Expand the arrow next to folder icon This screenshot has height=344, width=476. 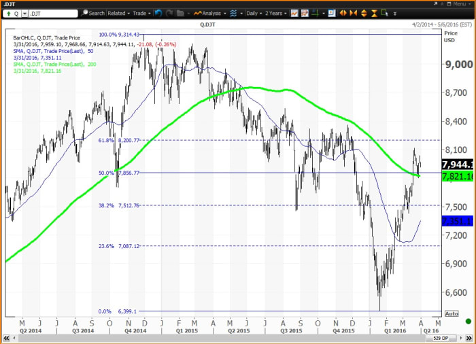point(188,14)
